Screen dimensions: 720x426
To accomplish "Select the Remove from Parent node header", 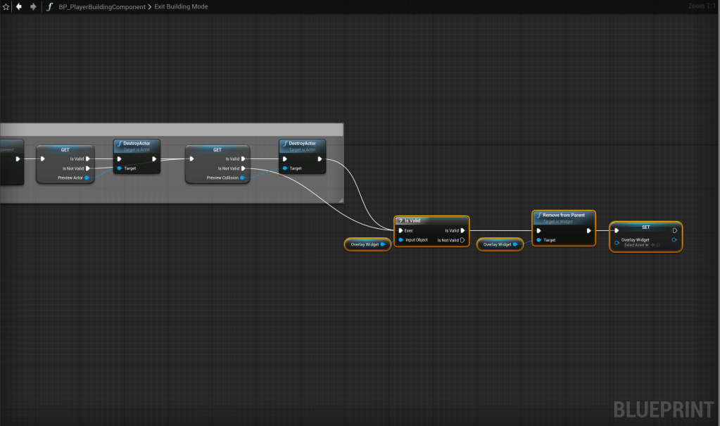I will [564, 216].
